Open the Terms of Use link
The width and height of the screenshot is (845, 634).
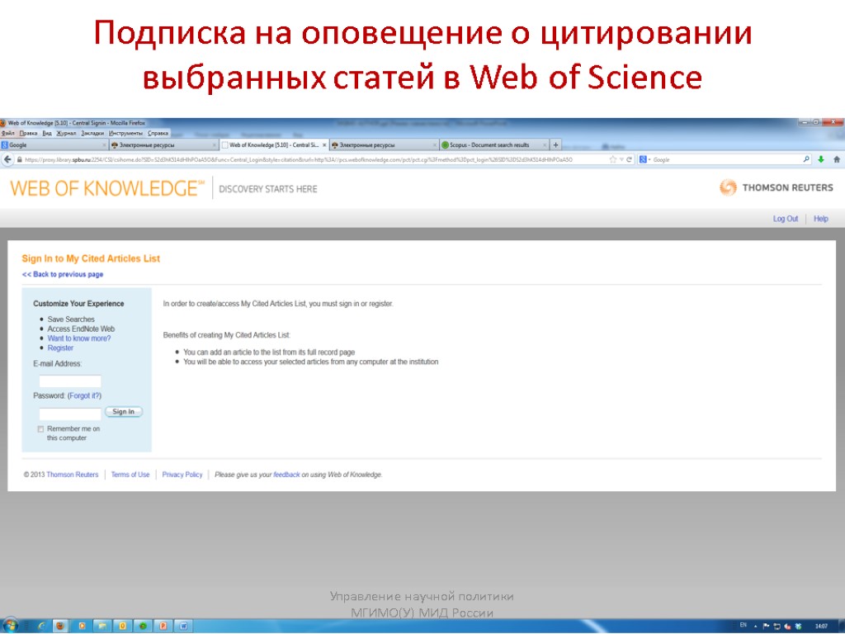[130, 475]
